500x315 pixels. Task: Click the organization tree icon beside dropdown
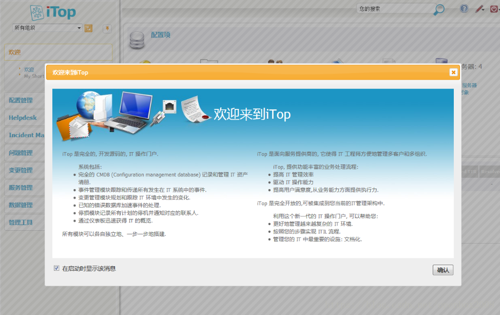click(x=88, y=28)
